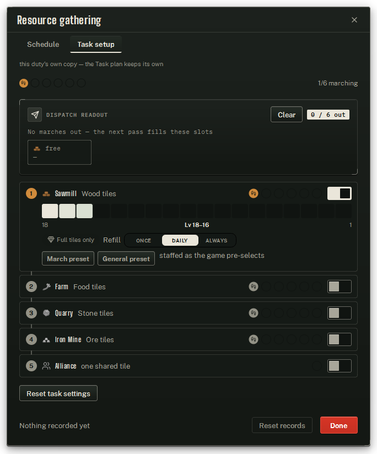Click the Alliance people icon
The width and height of the screenshot is (377, 454).
click(46, 366)
